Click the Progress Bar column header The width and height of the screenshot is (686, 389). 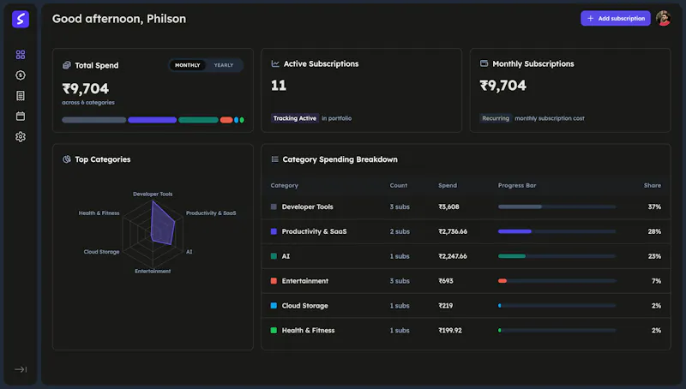(x=517, y=185)
